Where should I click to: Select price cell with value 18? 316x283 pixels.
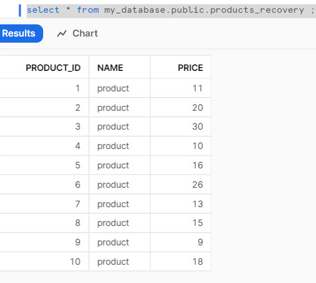pos(181,261)
